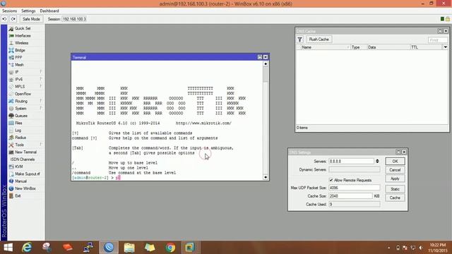Expand the IPv6 submenu
The height and width of the screenshot is (254, 452).
tap(25, 79)
